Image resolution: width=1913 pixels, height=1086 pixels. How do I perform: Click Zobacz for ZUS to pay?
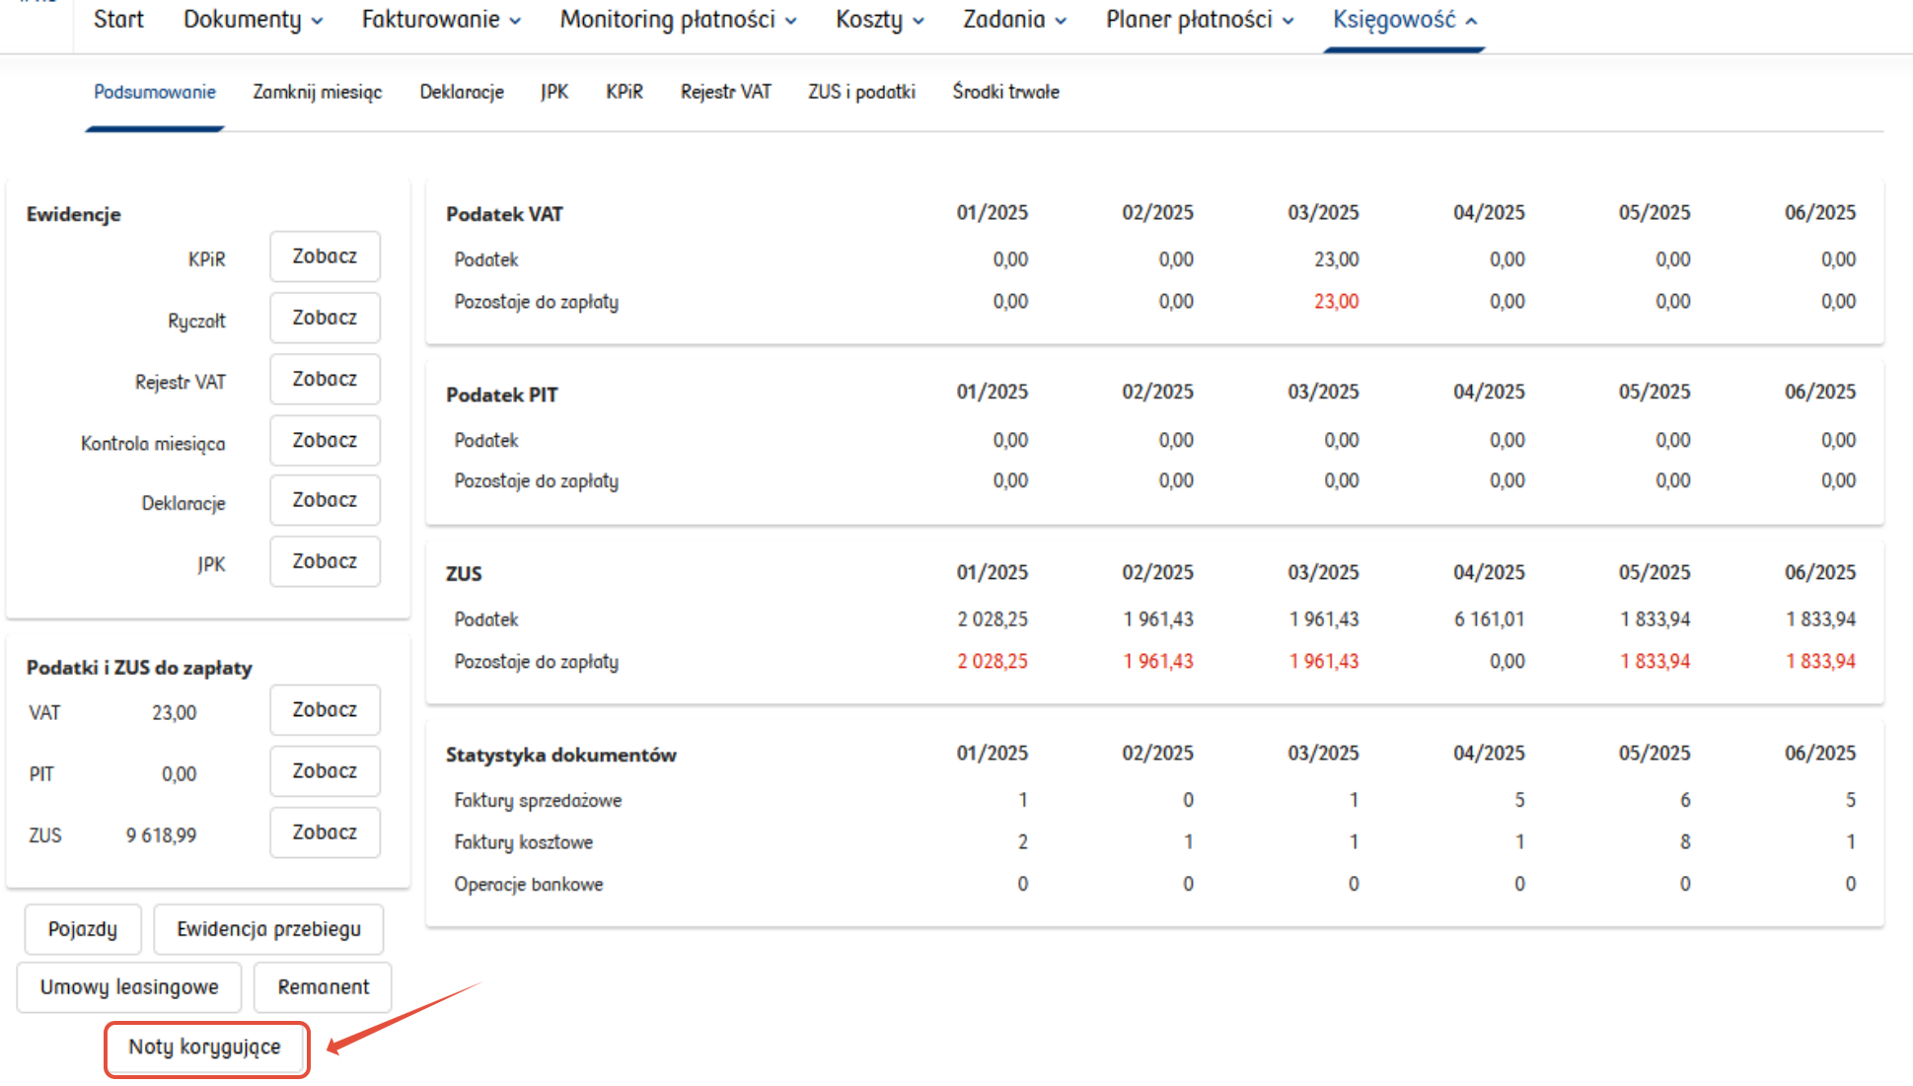[325, 833]
